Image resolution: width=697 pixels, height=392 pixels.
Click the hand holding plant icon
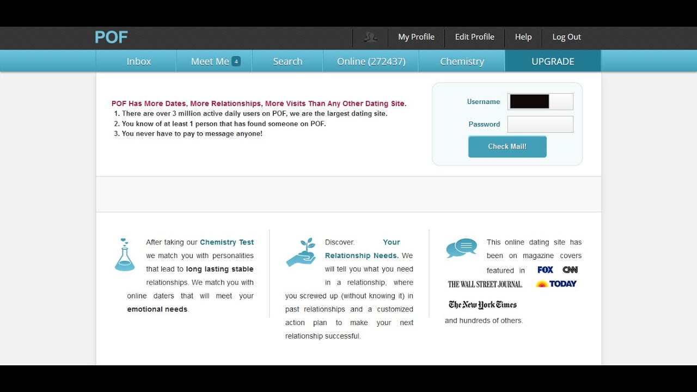(x=301, y=252)
